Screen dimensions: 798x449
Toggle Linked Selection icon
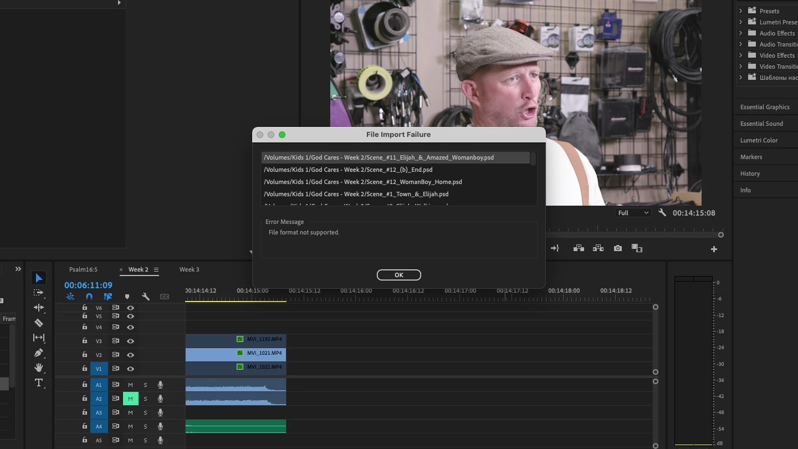(108, 297)
